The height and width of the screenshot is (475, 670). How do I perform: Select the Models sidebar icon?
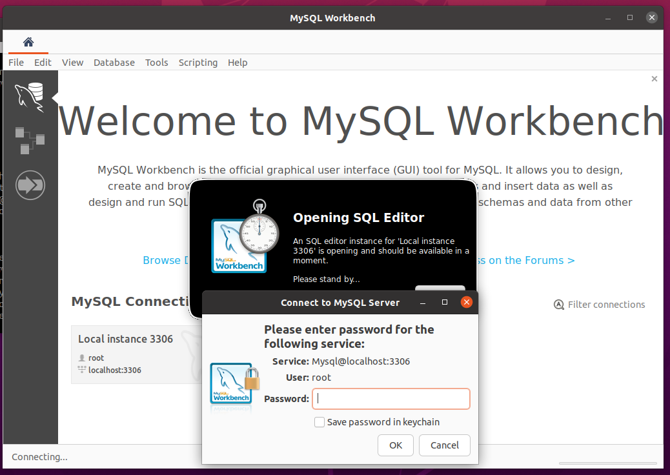point(30,141)
